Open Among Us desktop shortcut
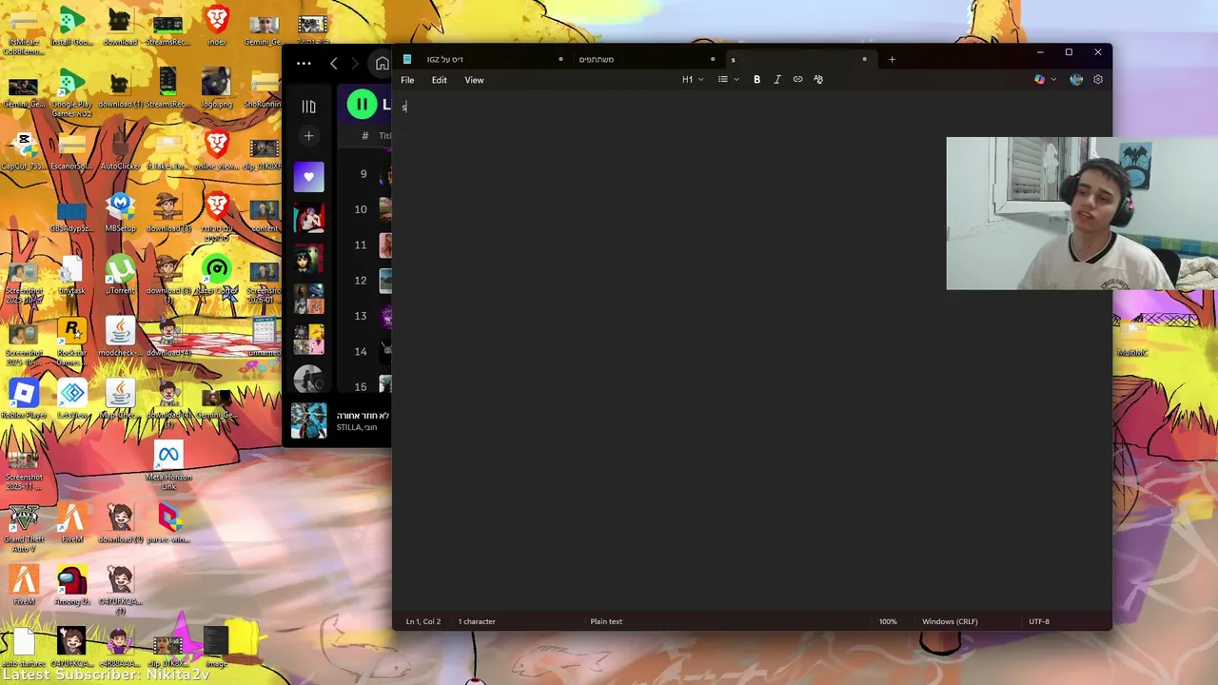1218x685 pixels. (x=71, y=585)
